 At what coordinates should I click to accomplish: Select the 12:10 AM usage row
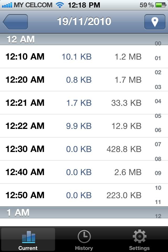[x=76, y=56]
